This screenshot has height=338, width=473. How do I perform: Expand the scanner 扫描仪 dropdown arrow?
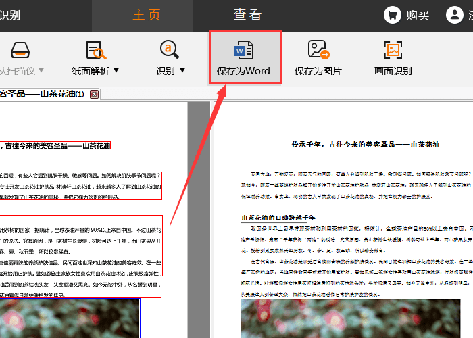[x=41, y=70]
